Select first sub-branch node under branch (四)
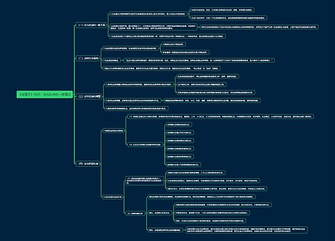This screenshot has height=241, width=335. pyautogui.click(x=113, y=131)
